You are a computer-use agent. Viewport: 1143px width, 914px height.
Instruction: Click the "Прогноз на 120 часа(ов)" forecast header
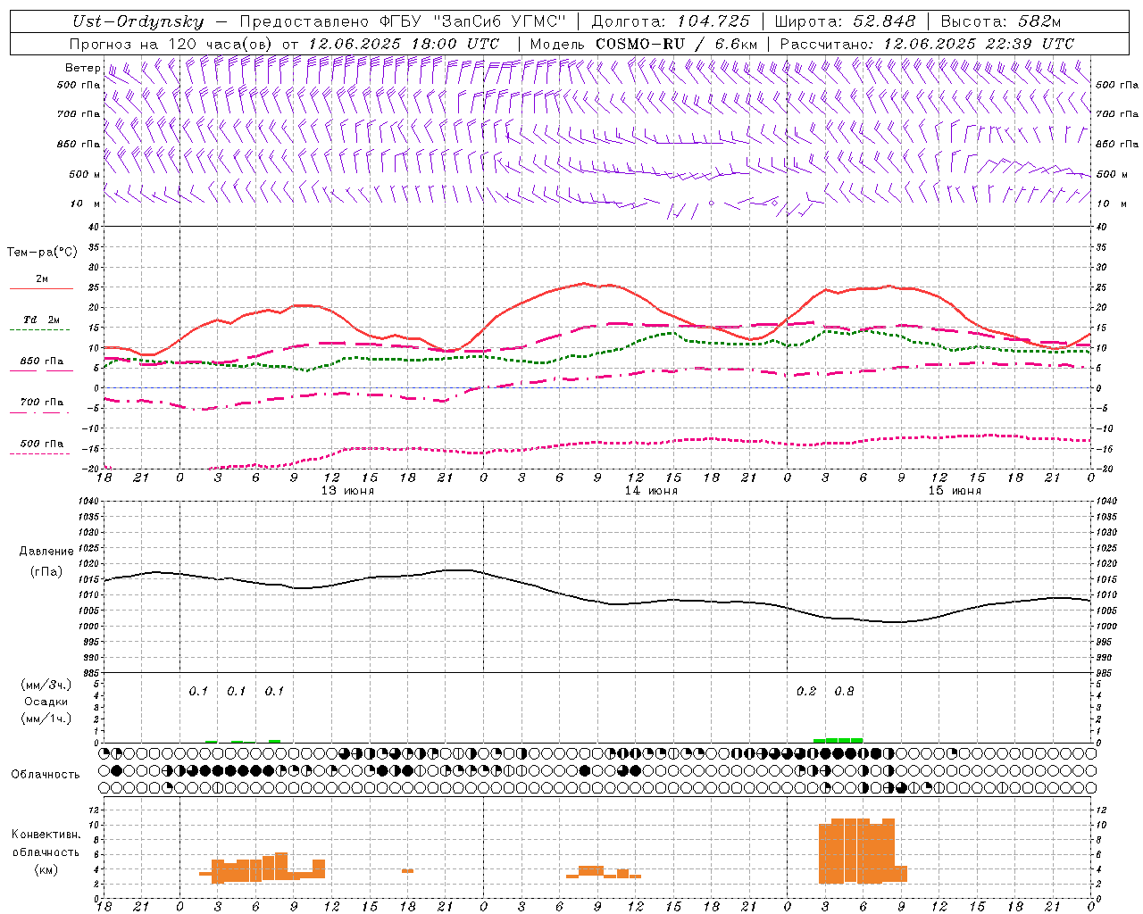click(171, 44)
